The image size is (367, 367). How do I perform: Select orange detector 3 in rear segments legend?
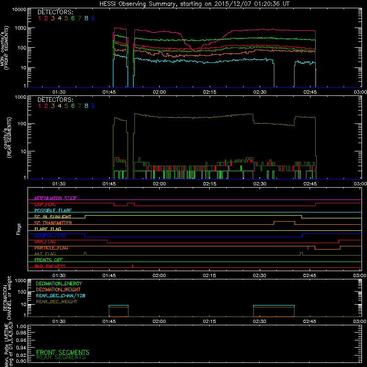[53, 106]
